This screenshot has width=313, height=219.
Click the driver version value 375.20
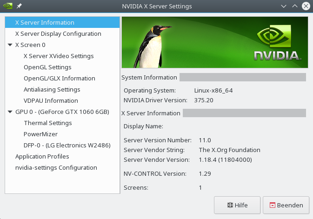pos(204,100)
